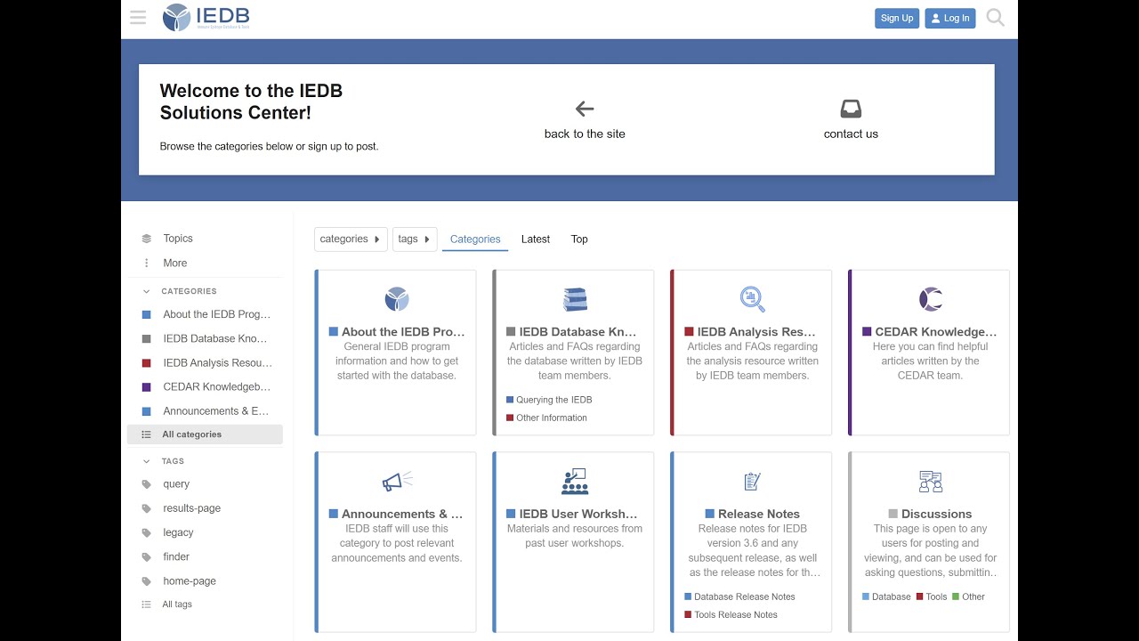
Task: Click the tag icon next to results-page
Action: [147, 508]
